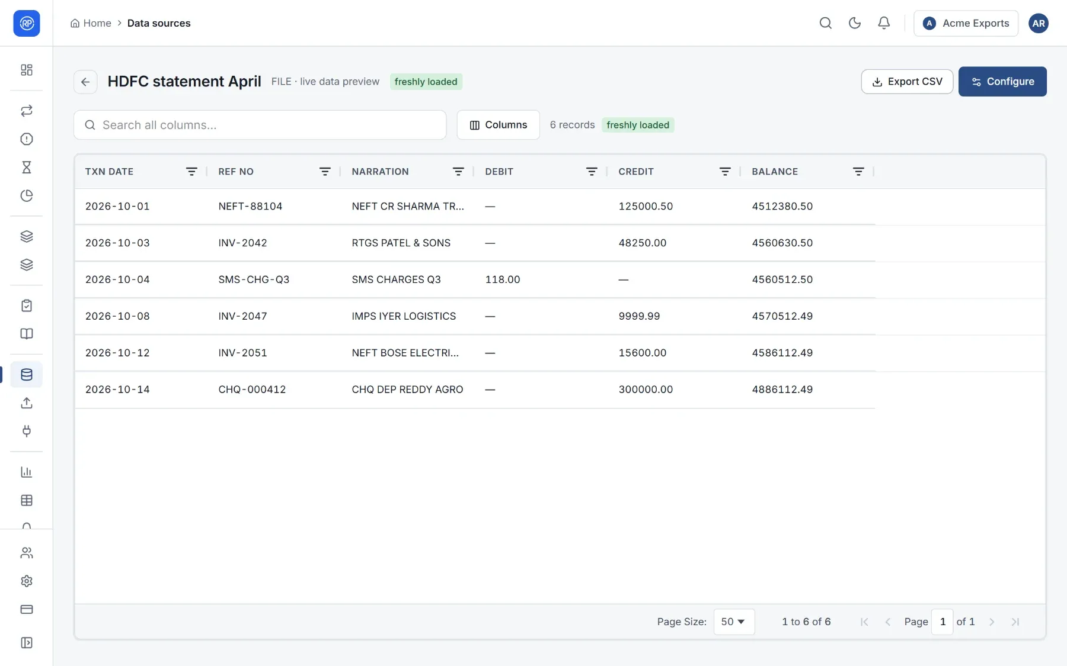
Task: Open notifications bell
Action: pos(884,23)
